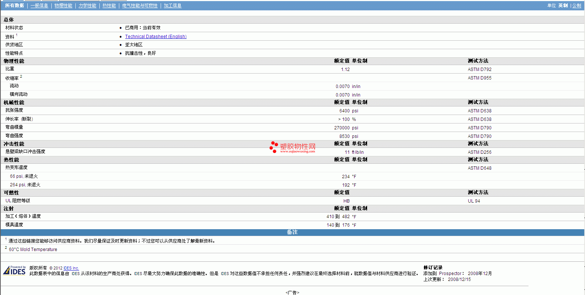The height and width of the screenshot is (295, 585).
Task: Open the 物理性能 tab
Action: [x=63, y=6]
